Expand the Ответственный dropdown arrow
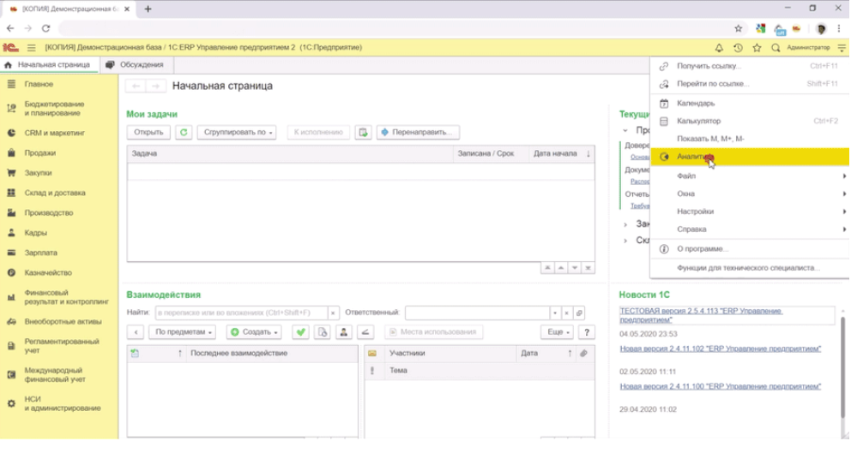This screenshot has width=851, height=453. click(555, 313)
